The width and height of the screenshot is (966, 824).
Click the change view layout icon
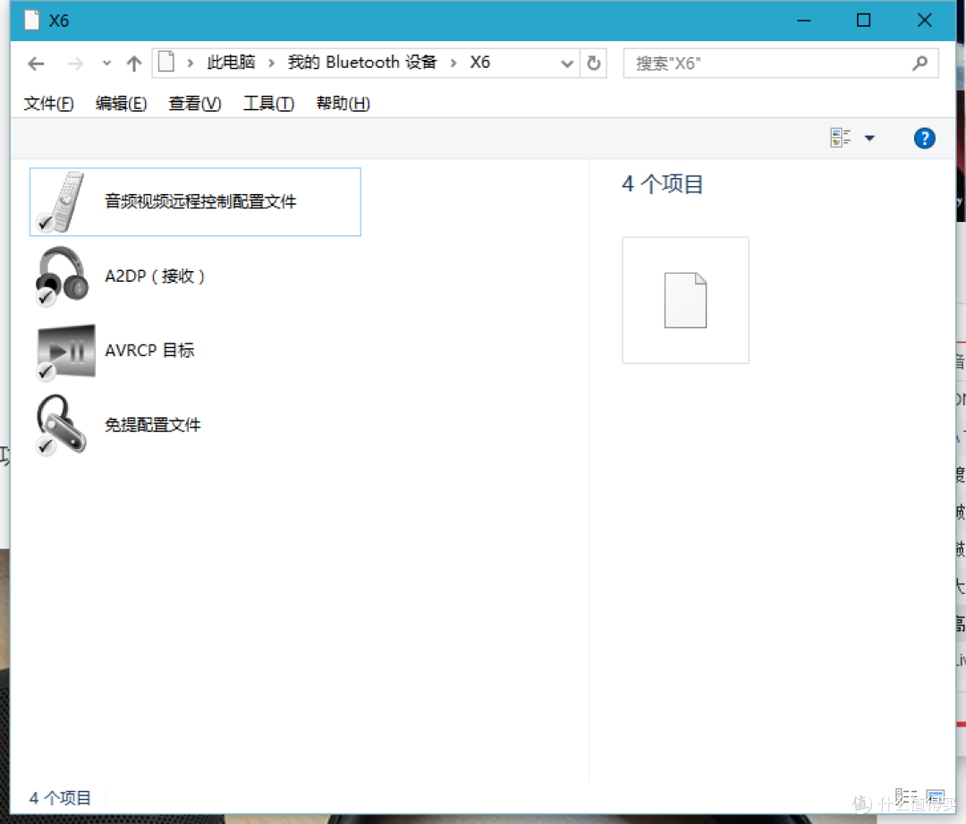840,138
